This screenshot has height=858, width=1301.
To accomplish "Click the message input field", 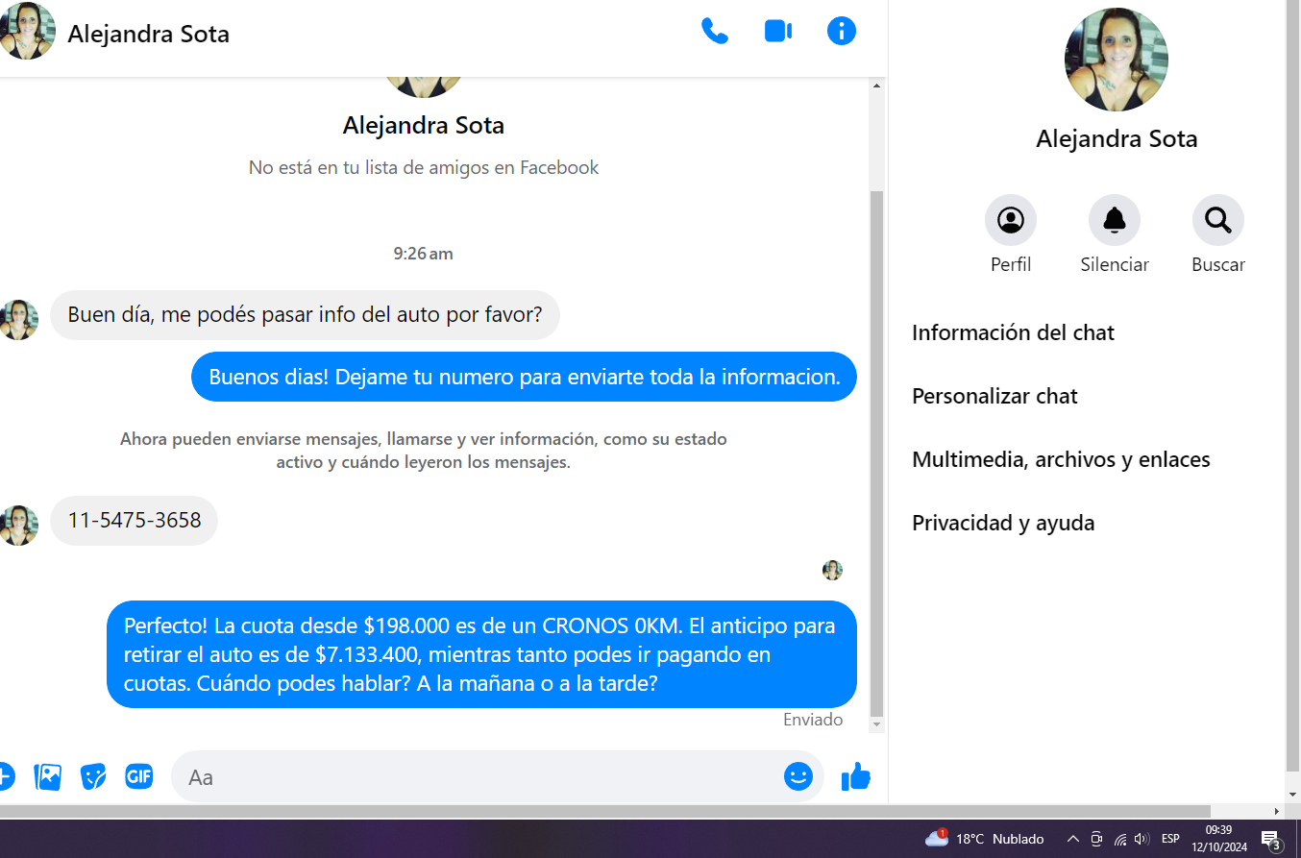I will click(480, 776).
